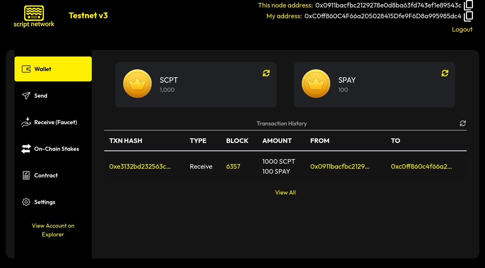485x268 pixels.
Task: Open the sender address 0x0911bacfbc2129
Action: pyautogui.click(x=340, y=166)
